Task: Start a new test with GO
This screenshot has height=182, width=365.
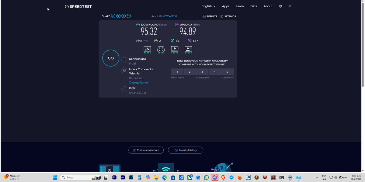Action: (111, 58)
